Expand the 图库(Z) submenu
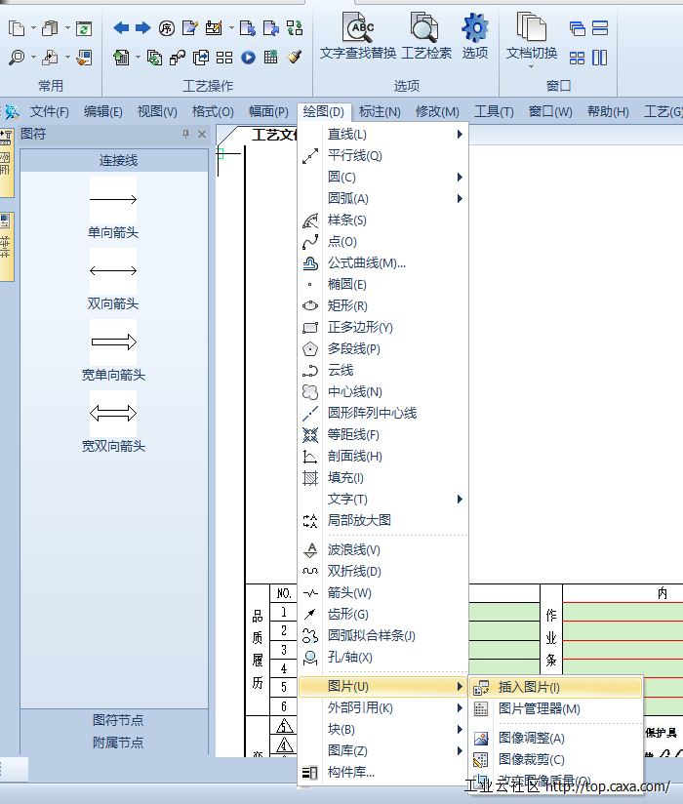The image size is (683, 804). tap(382, 750)
